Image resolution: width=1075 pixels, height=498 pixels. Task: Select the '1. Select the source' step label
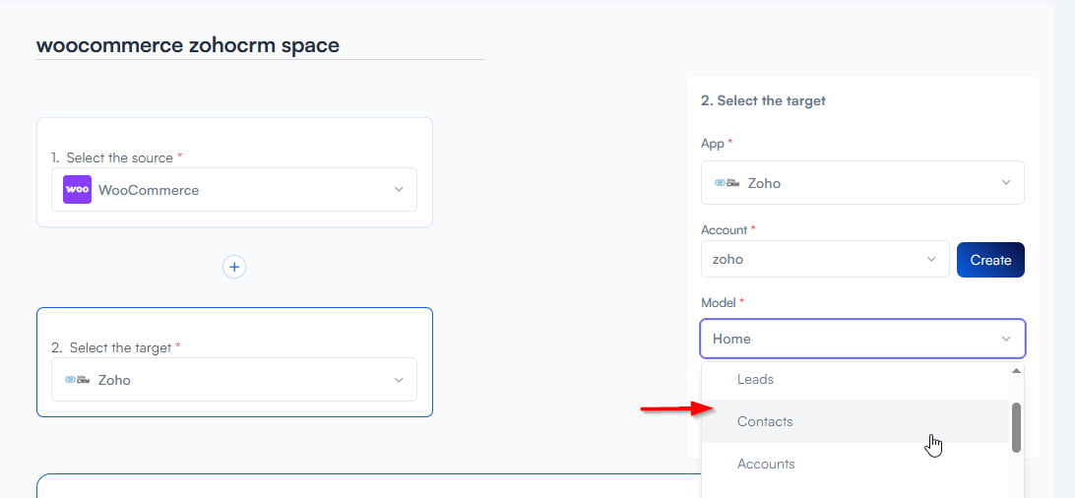click(119, 157)
